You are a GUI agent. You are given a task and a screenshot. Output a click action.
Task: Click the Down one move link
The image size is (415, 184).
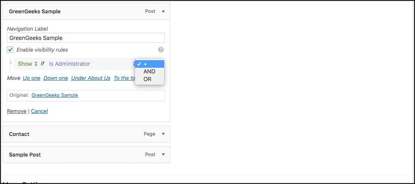point(56,78)
